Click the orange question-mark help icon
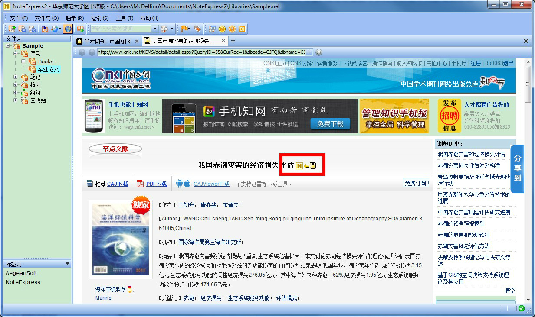This screenshot has width=535, height=317. click(x=222, y=29)
